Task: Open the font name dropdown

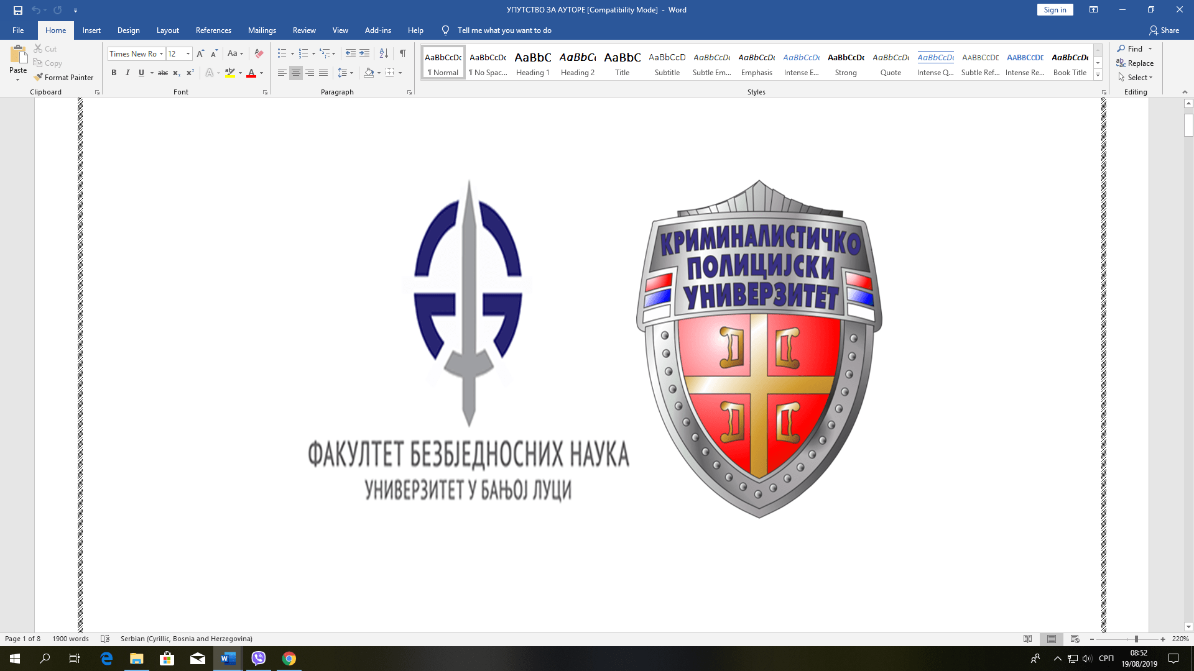Action: (x=161, y=54)
